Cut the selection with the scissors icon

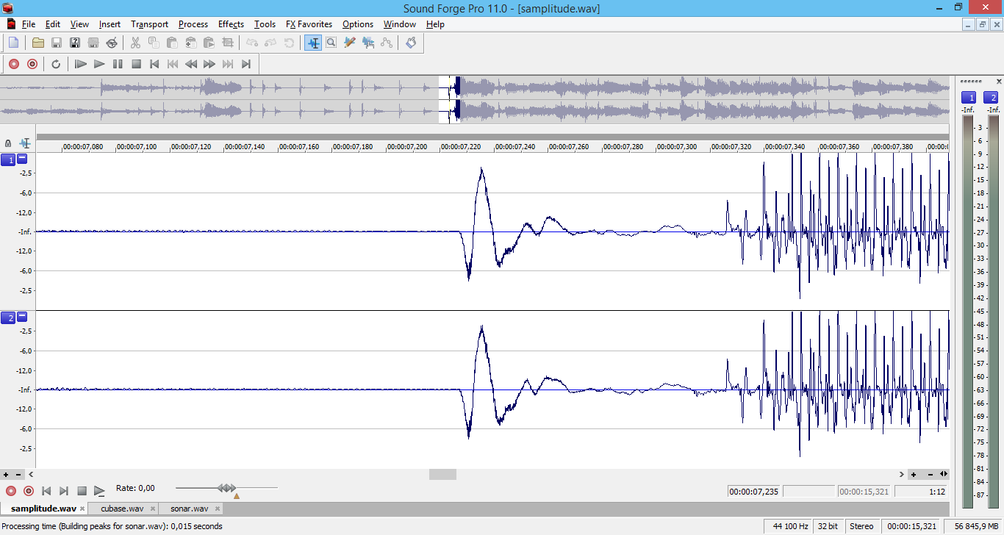click(135, 43)
